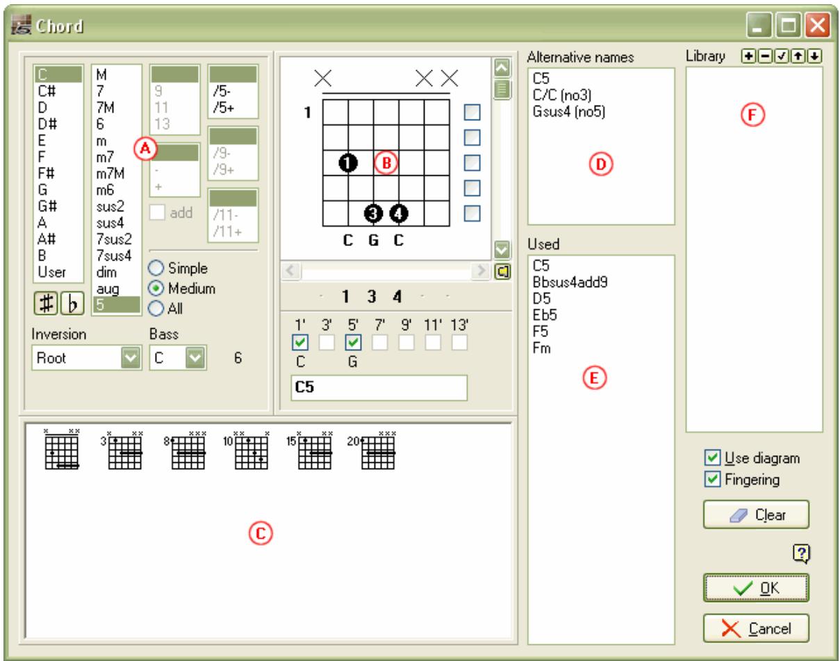Move Library item down with arrow icon
The width and height of the screenshot is (840, 661).
pyautogui.click(x=816, y=55)
